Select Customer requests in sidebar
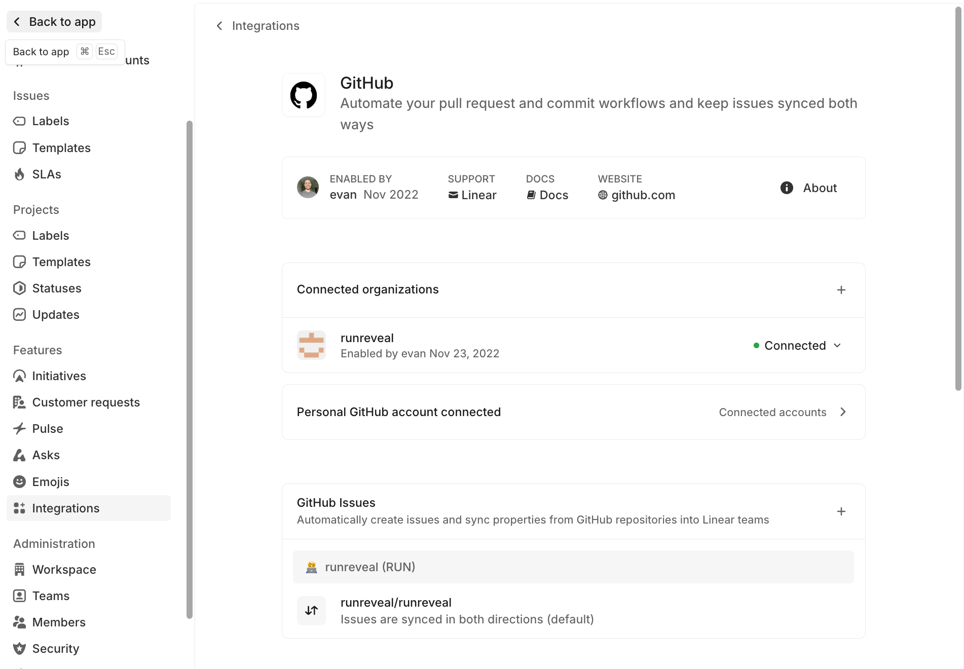 point(86,402)
